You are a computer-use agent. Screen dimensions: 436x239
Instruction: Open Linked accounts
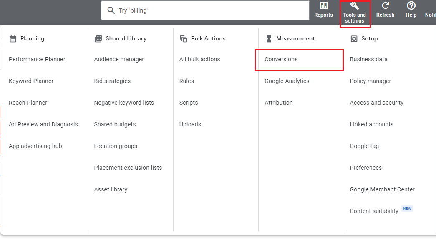point(372,124)
